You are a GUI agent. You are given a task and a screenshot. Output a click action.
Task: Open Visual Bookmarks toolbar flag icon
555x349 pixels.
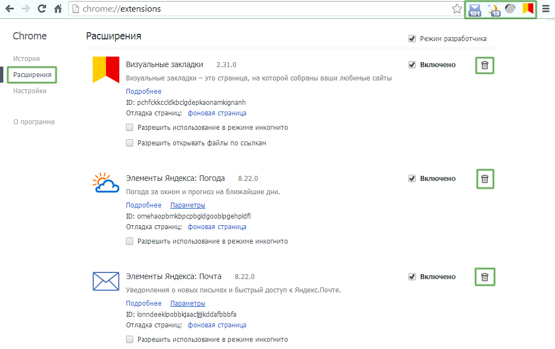point(528,8)
